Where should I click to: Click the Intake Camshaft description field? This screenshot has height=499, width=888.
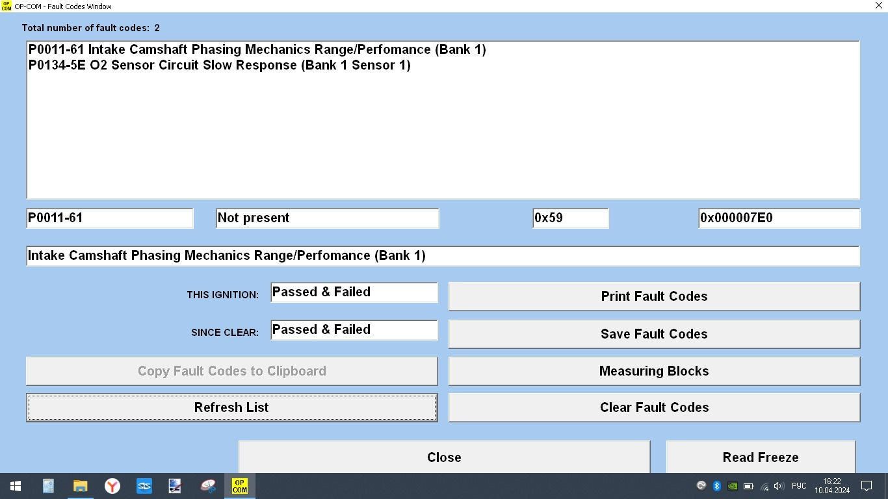[x=443, y=256]
